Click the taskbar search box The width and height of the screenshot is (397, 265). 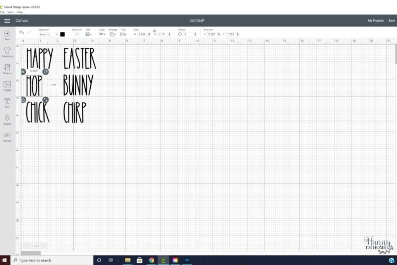[x=52, y=260]
